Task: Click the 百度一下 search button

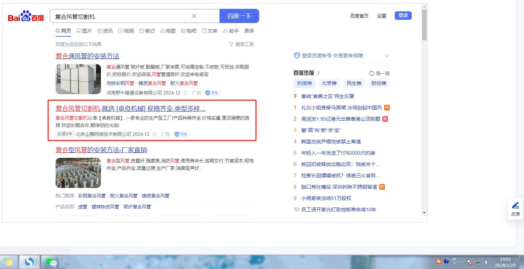Action: coord(239,16)
